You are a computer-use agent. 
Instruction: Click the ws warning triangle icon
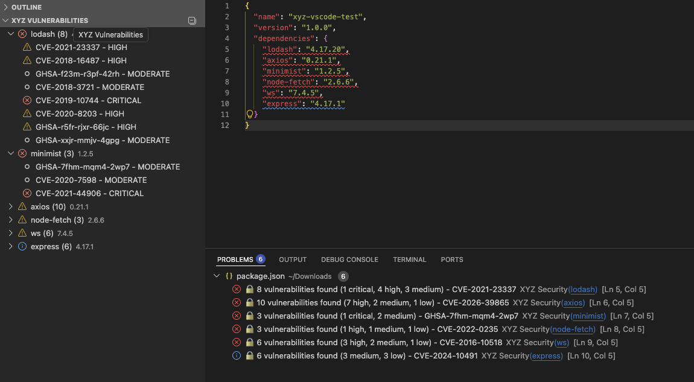[22, 234]
